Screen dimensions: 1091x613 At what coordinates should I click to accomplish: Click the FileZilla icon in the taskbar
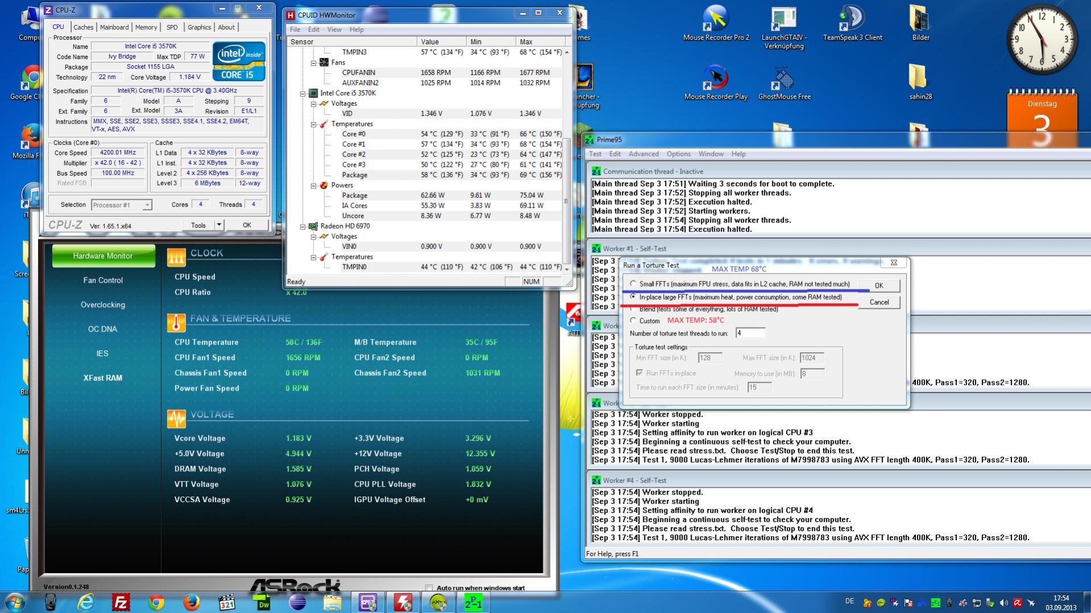click(121, 602)
